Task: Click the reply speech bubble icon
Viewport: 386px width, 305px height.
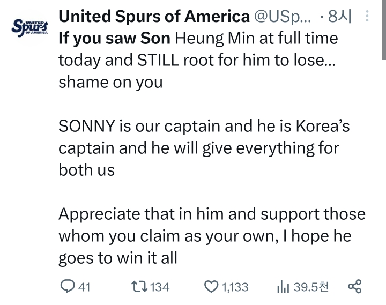Action: point(67,287)
